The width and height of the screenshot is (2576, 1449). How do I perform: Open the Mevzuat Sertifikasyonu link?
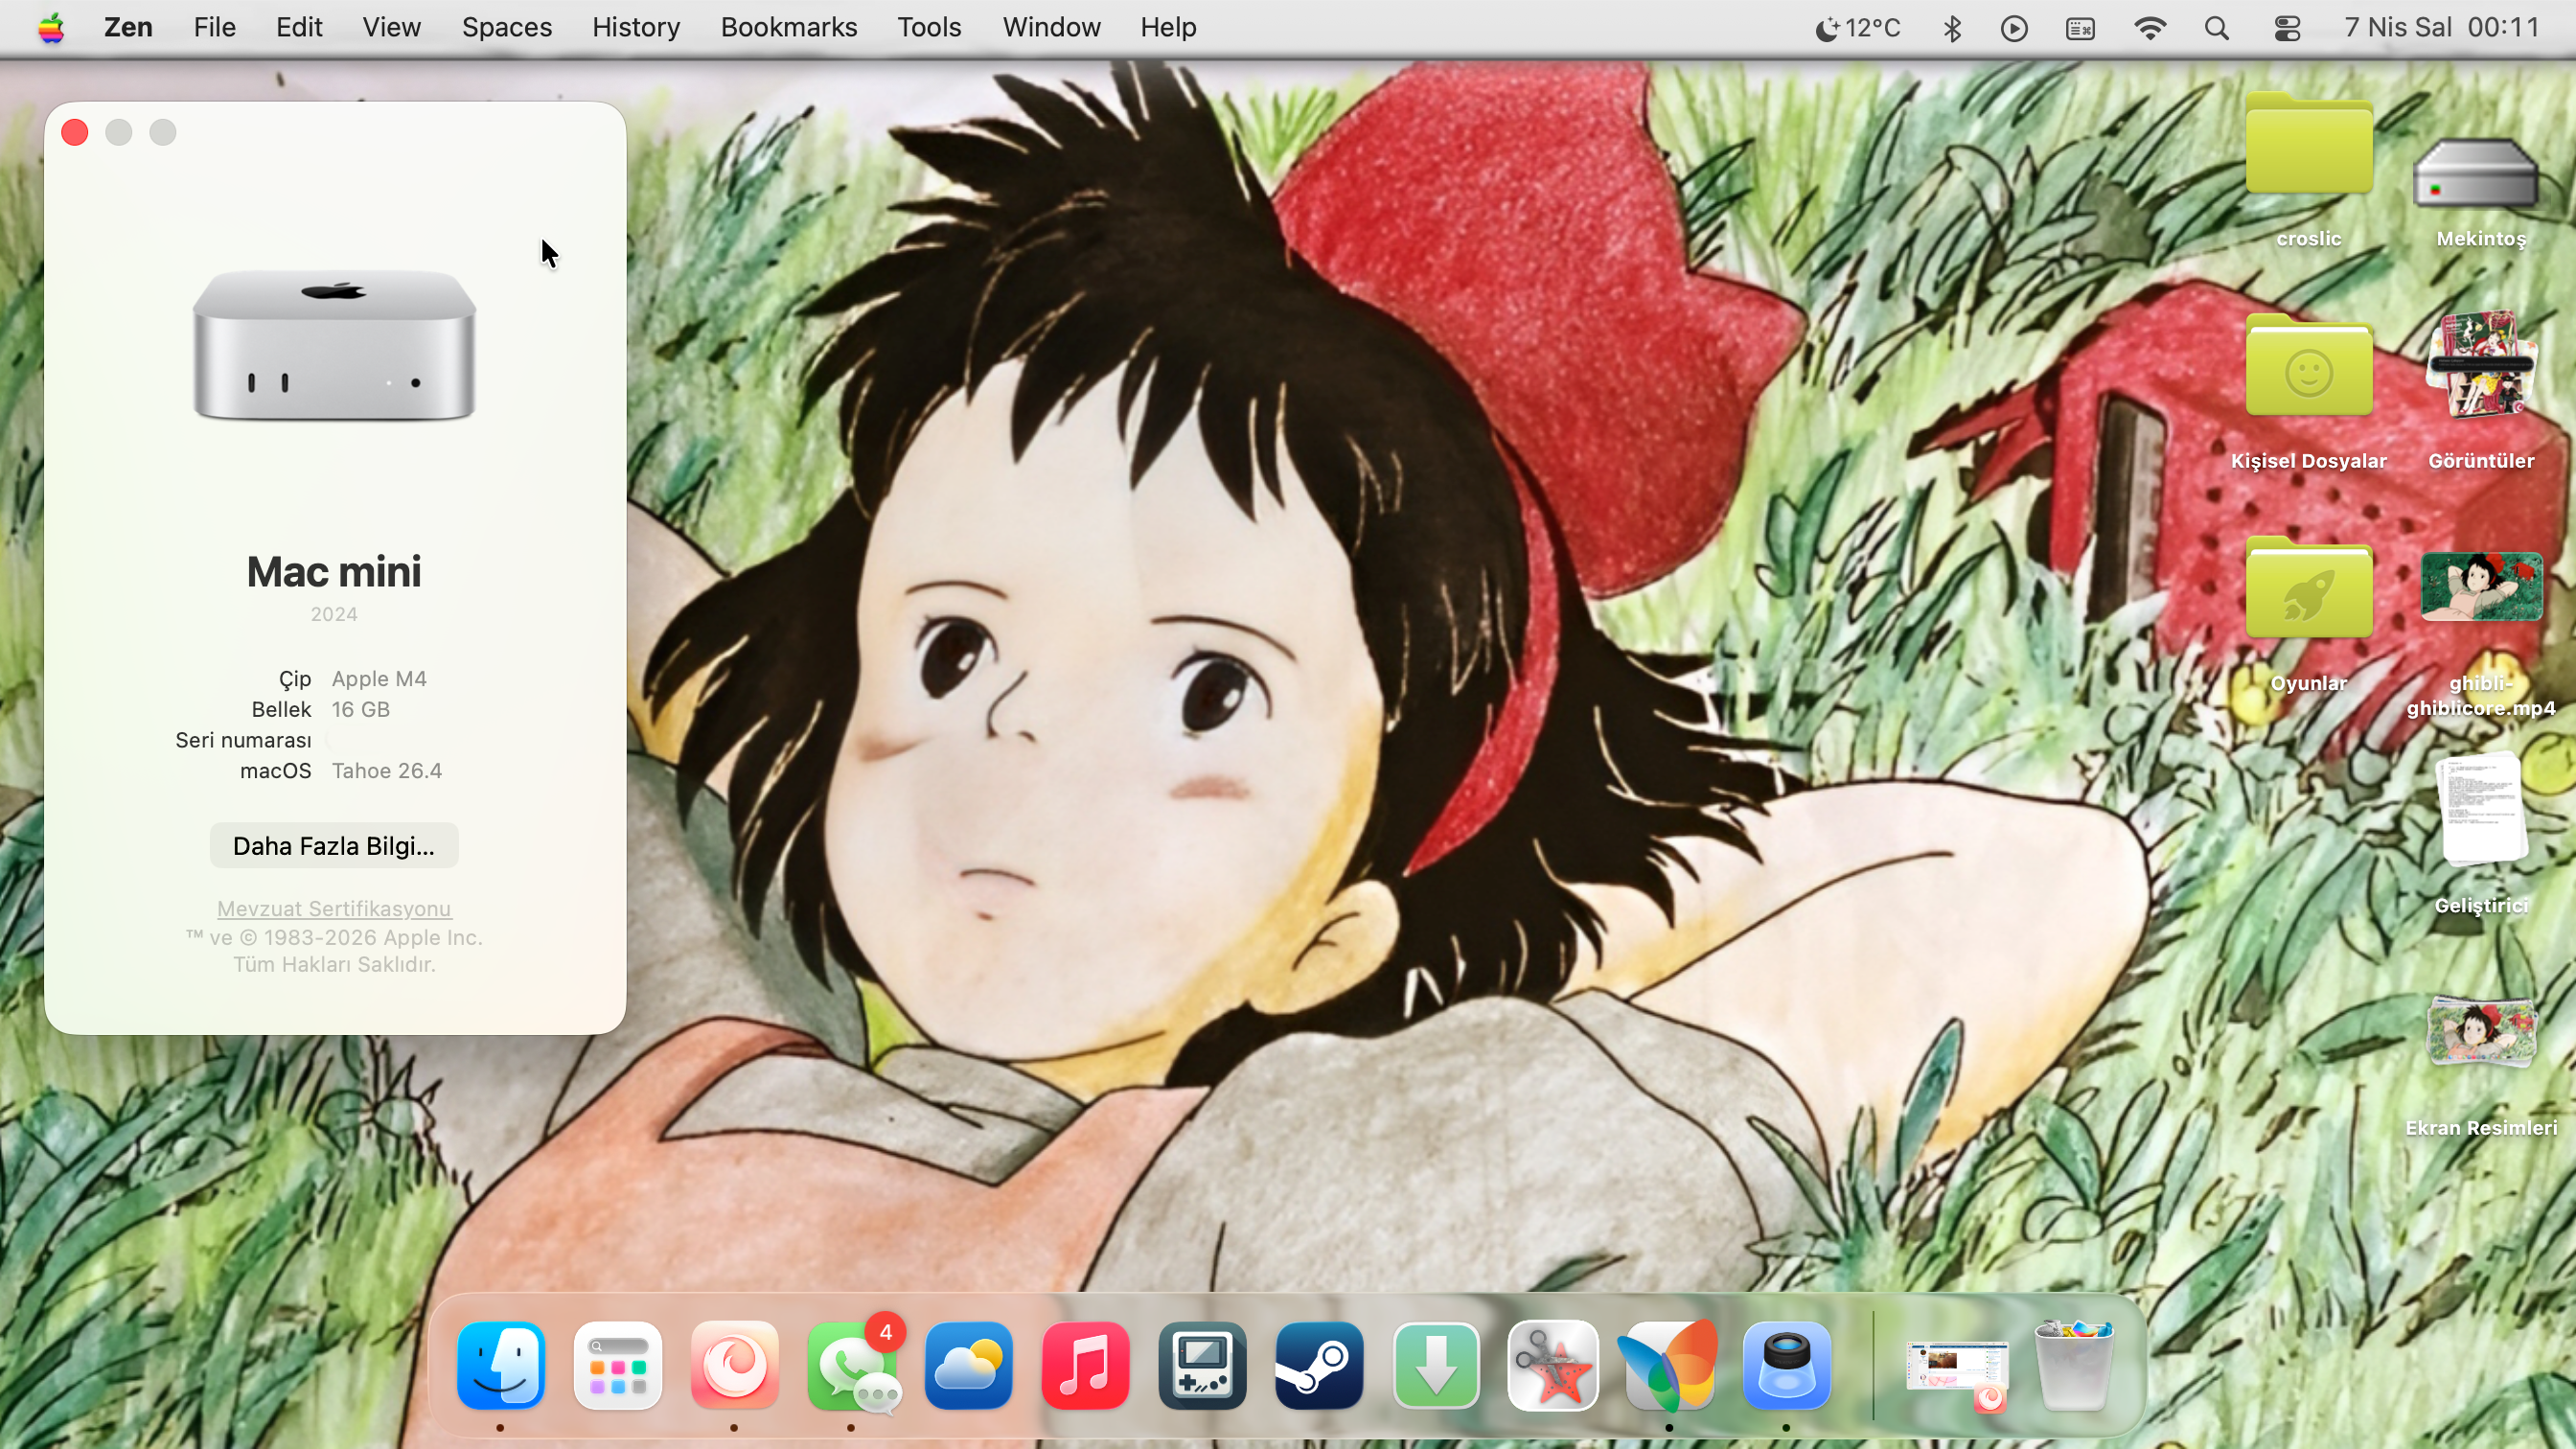pos(334,909)
